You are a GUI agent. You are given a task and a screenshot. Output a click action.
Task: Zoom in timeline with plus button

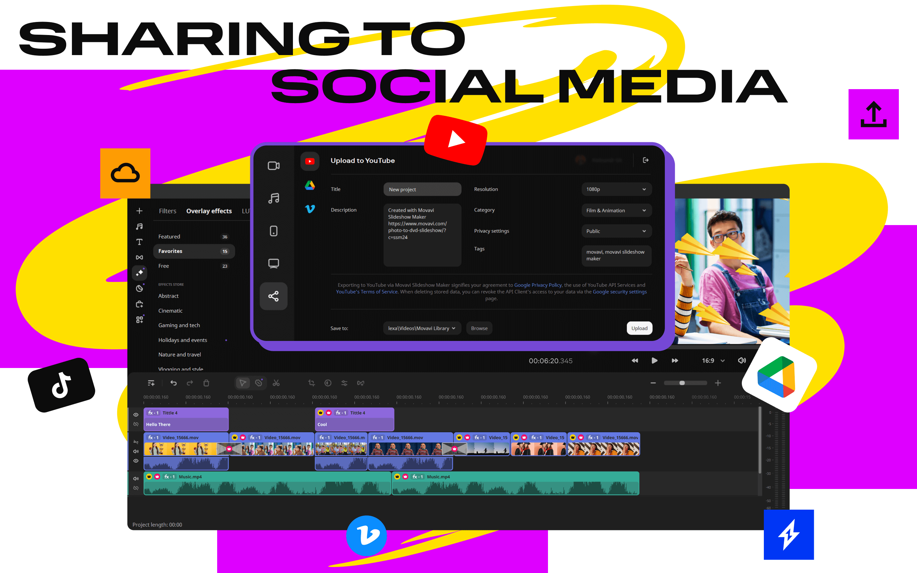(x=718, y=383)
